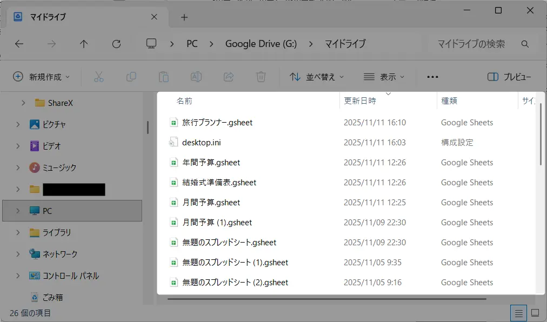This screenshot has width=547, height=322.
Task: Select ネットワーク in the navigation pane
Action: tap(60, 254)
